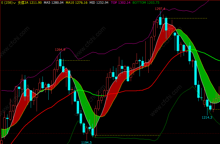
Task: Open the indicator dropdown chevron beside E (258)
Action: [14, 3]
